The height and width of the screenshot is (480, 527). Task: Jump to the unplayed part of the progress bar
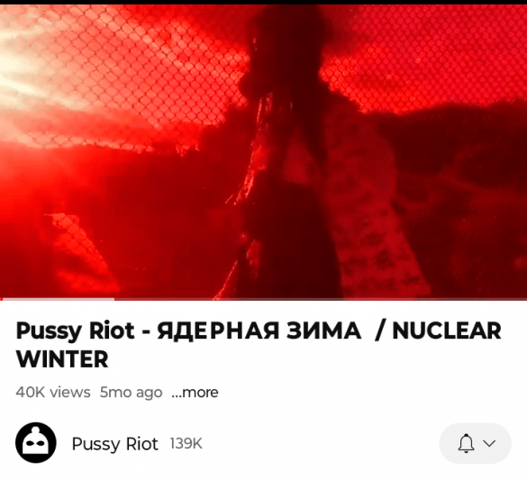321,299
